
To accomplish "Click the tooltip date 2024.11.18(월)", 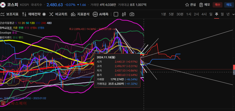I will pos(106,57).
